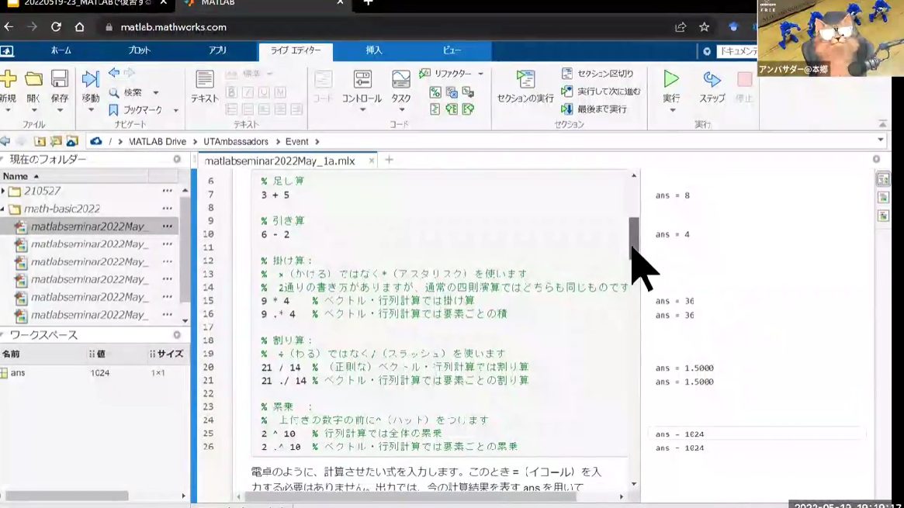Click the ドキュメンテーション search field
This screenshot has height=508, width=904.
(738, 51)
